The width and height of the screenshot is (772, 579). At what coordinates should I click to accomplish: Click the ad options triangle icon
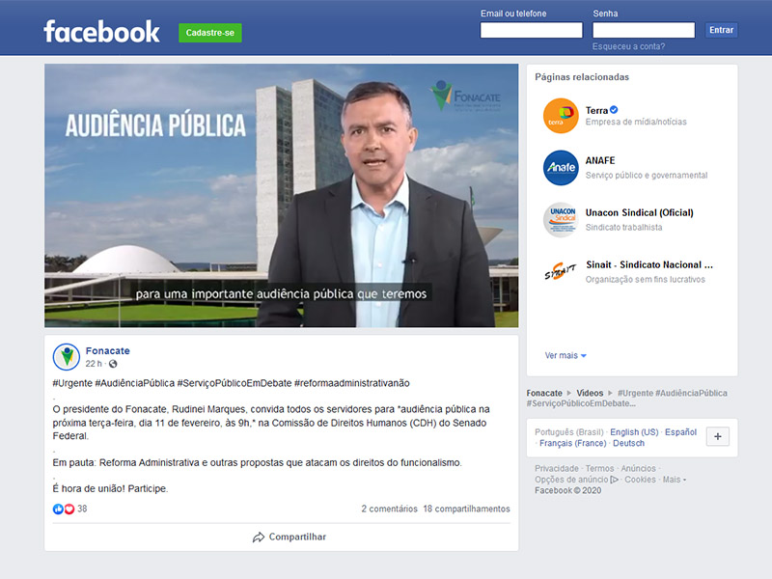pyautogui.click(x=614, y=480)
